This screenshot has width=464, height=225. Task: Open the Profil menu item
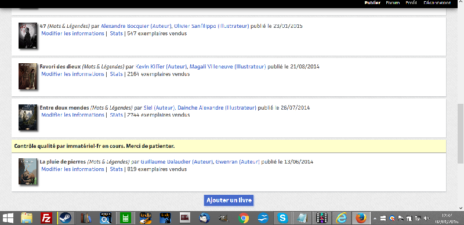(411, 3)
